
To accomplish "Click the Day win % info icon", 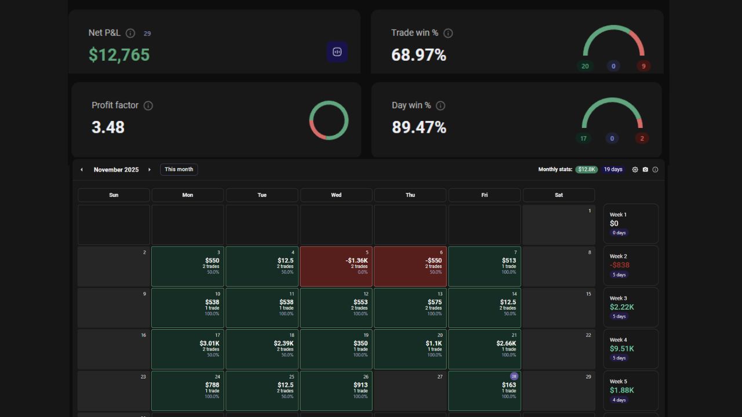I will click(441, 105).
